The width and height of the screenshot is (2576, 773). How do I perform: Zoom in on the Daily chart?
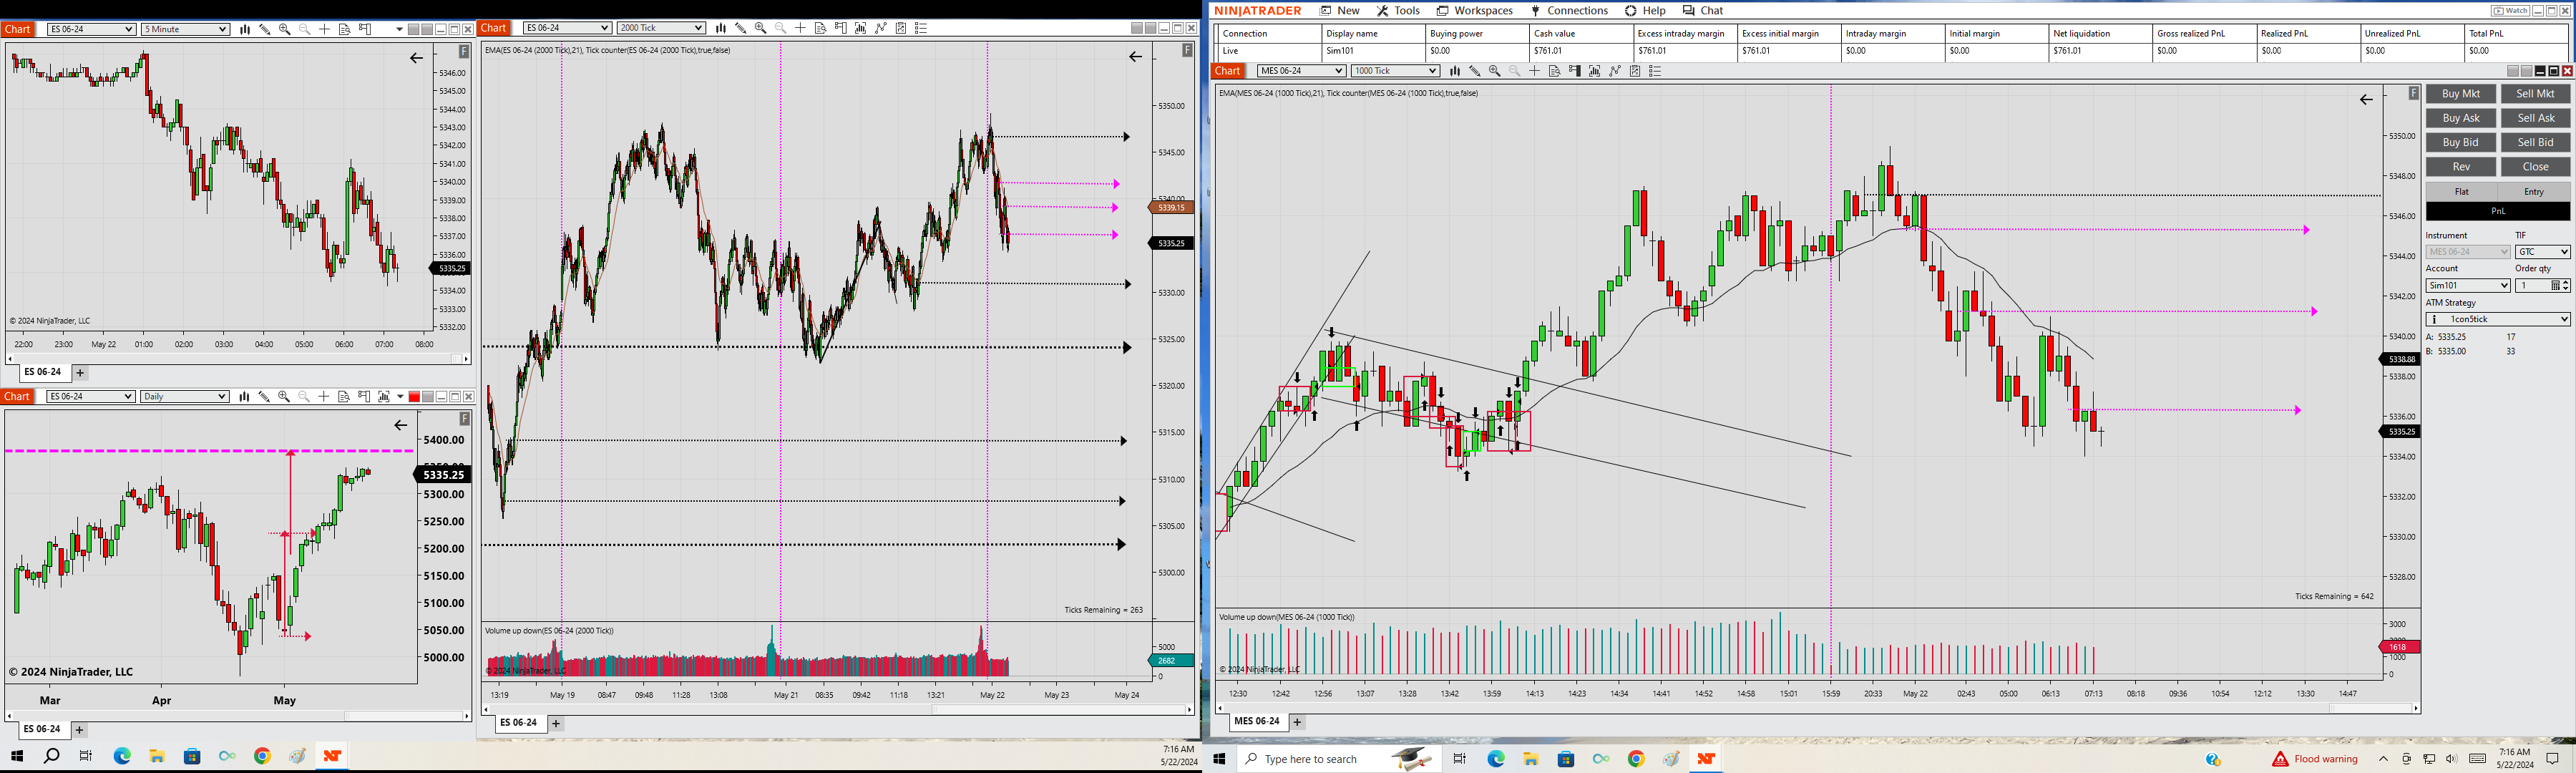tap(284, 397)
